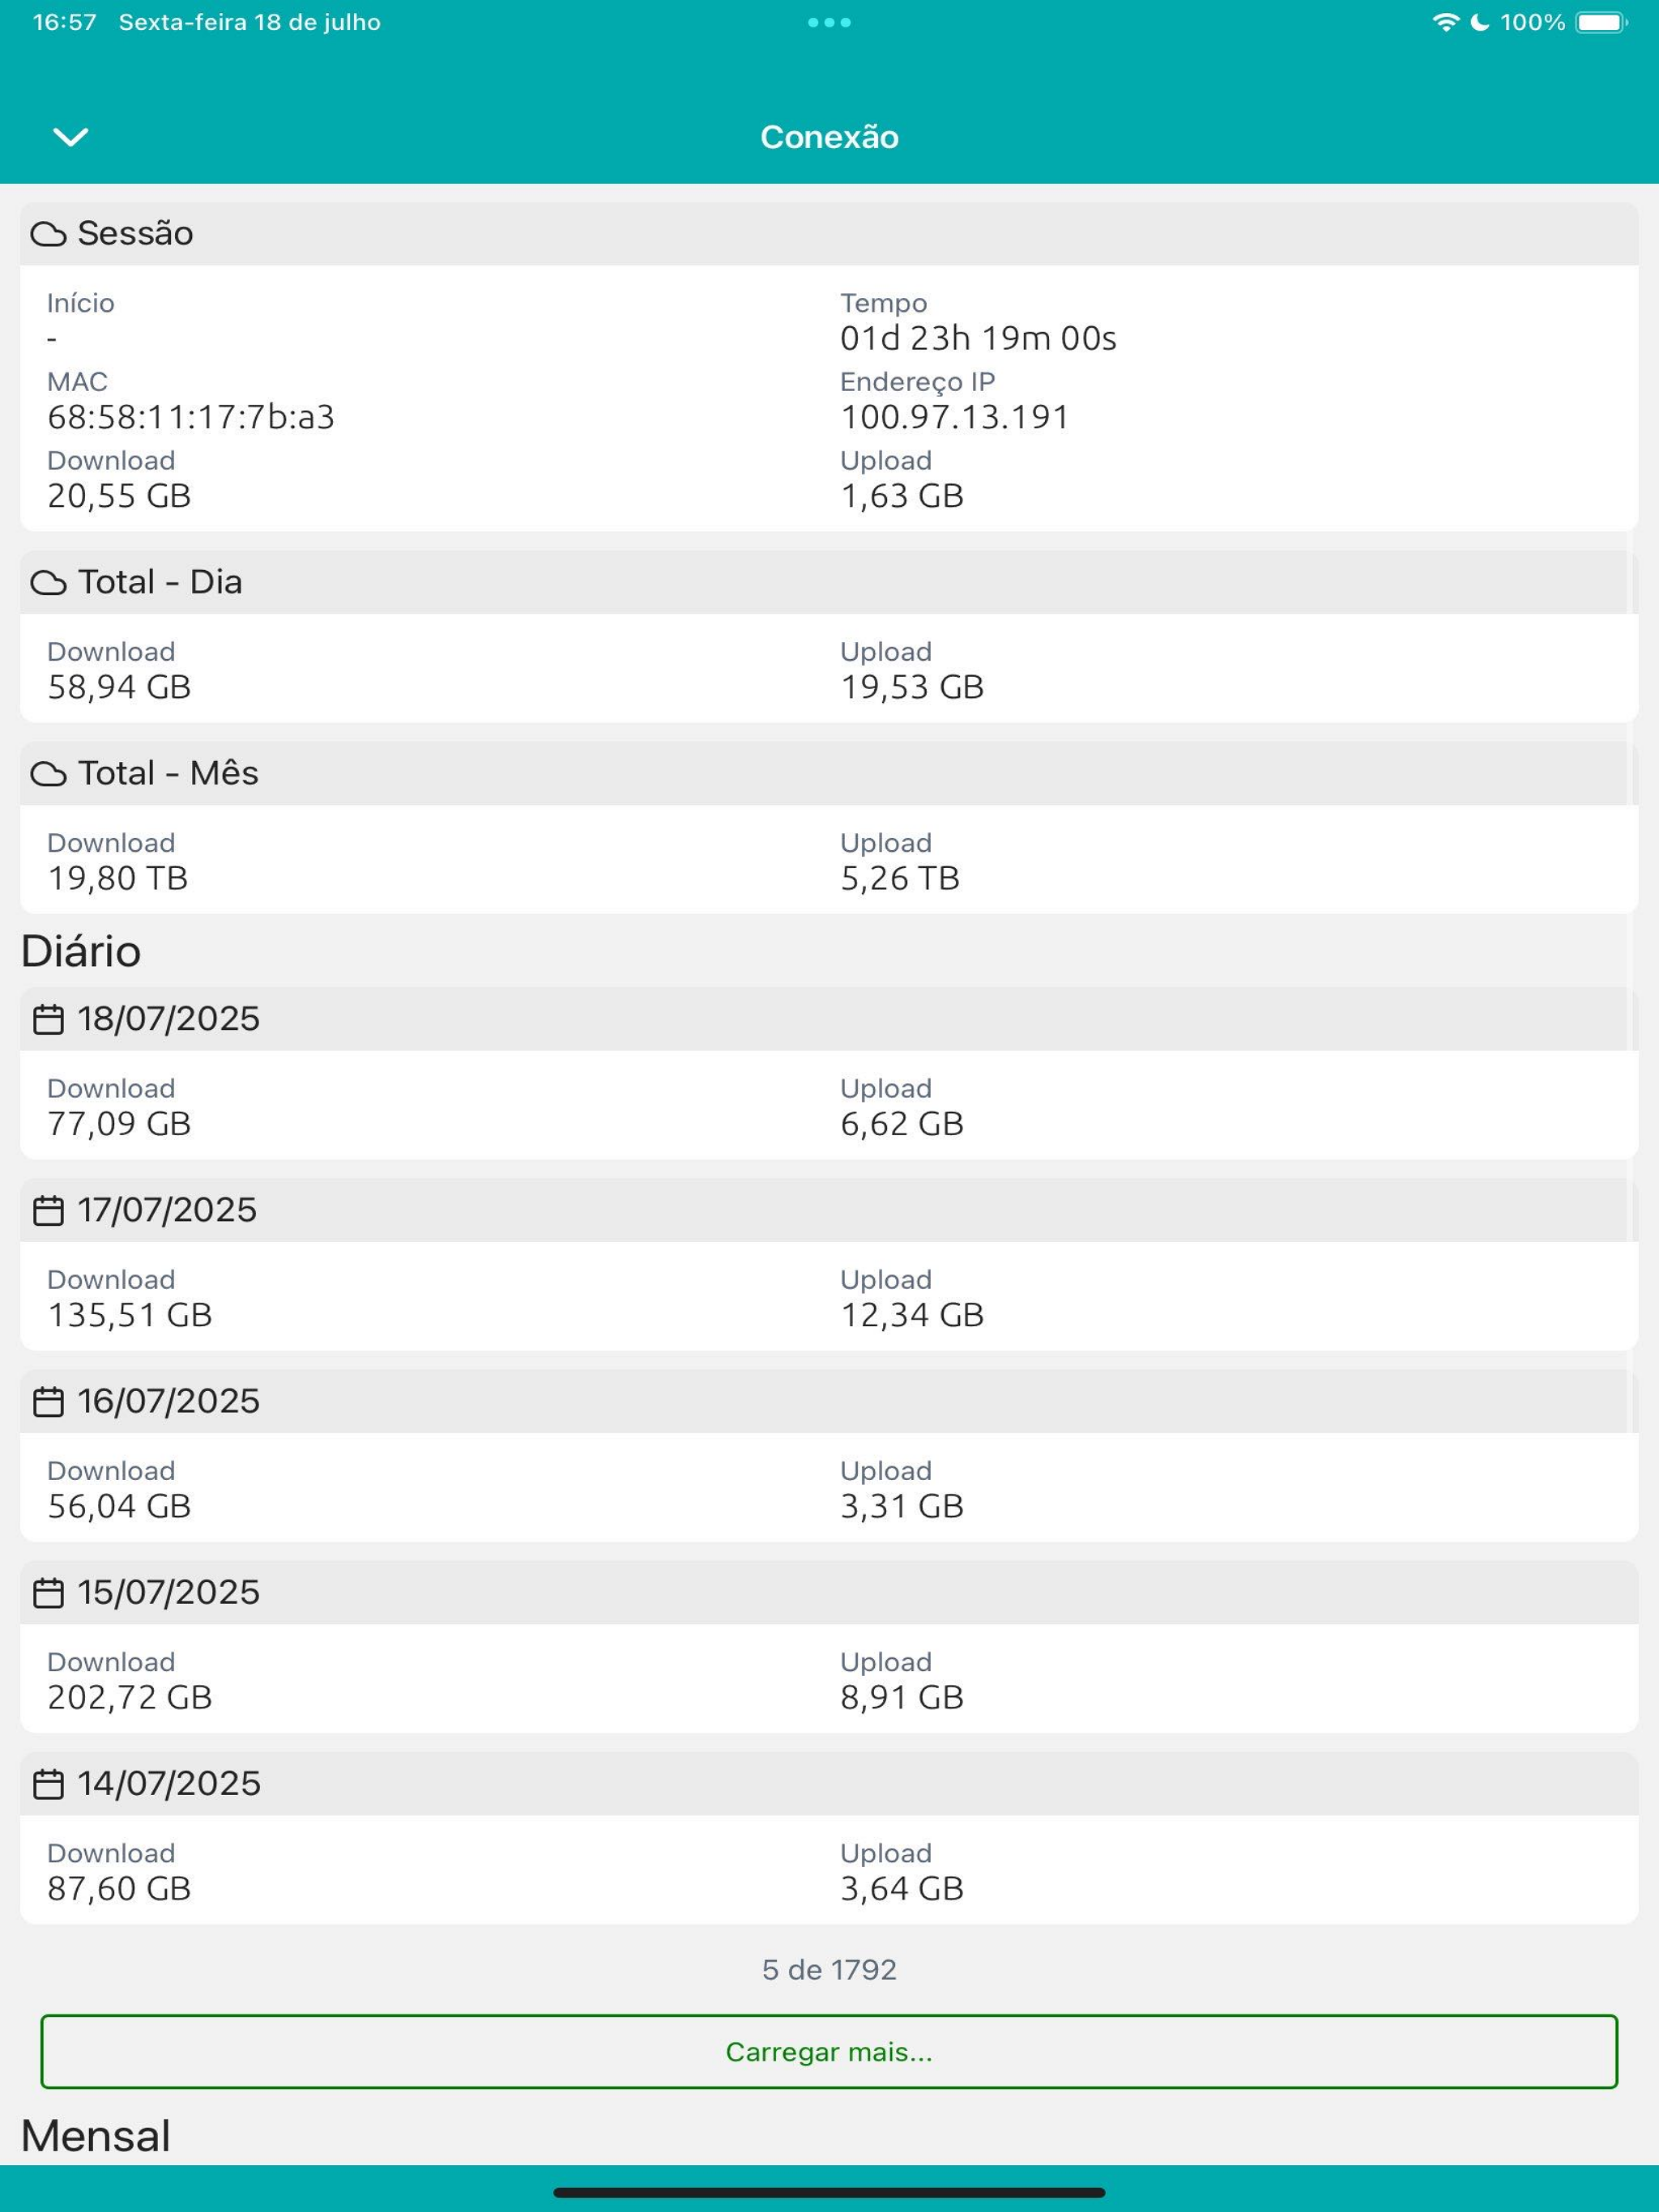Viewport: 1659px width, 2212px height.
Task: Select the Total - Mês section header
Action: coord(829,774)
